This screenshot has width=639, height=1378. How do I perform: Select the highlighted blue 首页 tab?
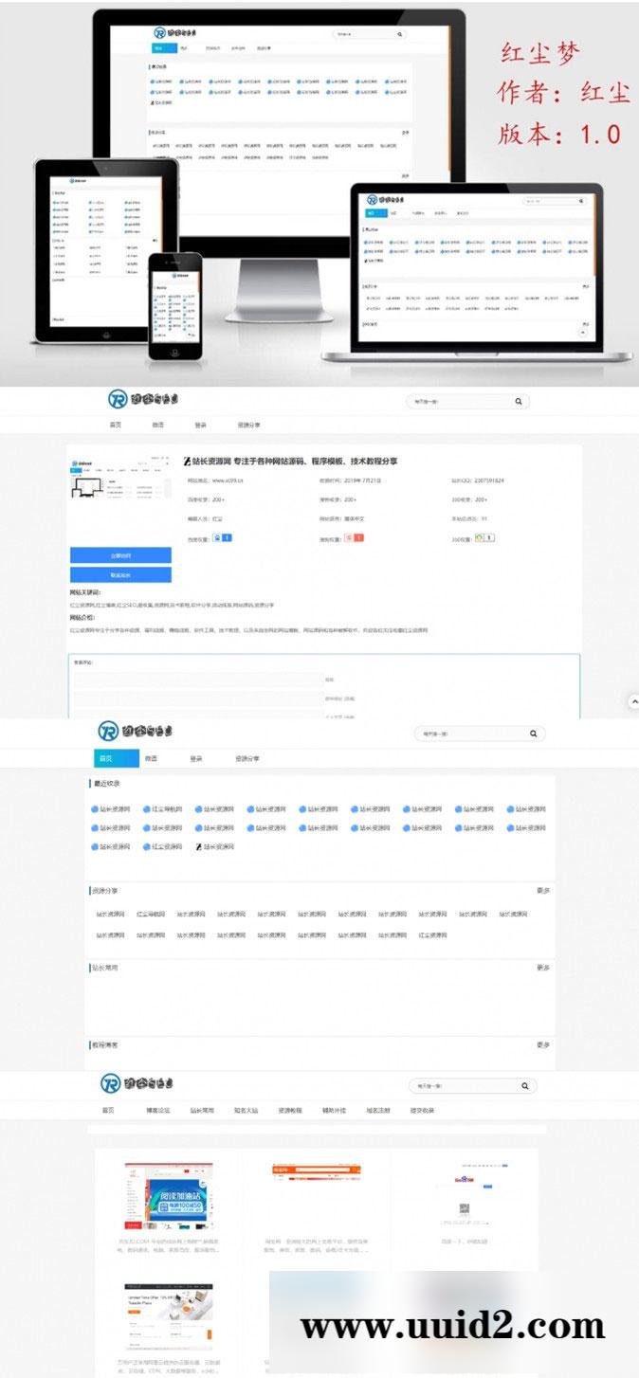(x=104, y=758)
